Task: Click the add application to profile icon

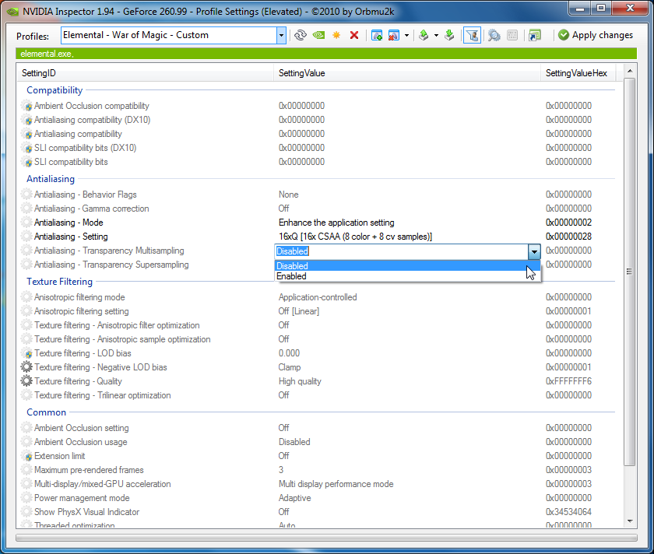Action: (x=377, y=35)
